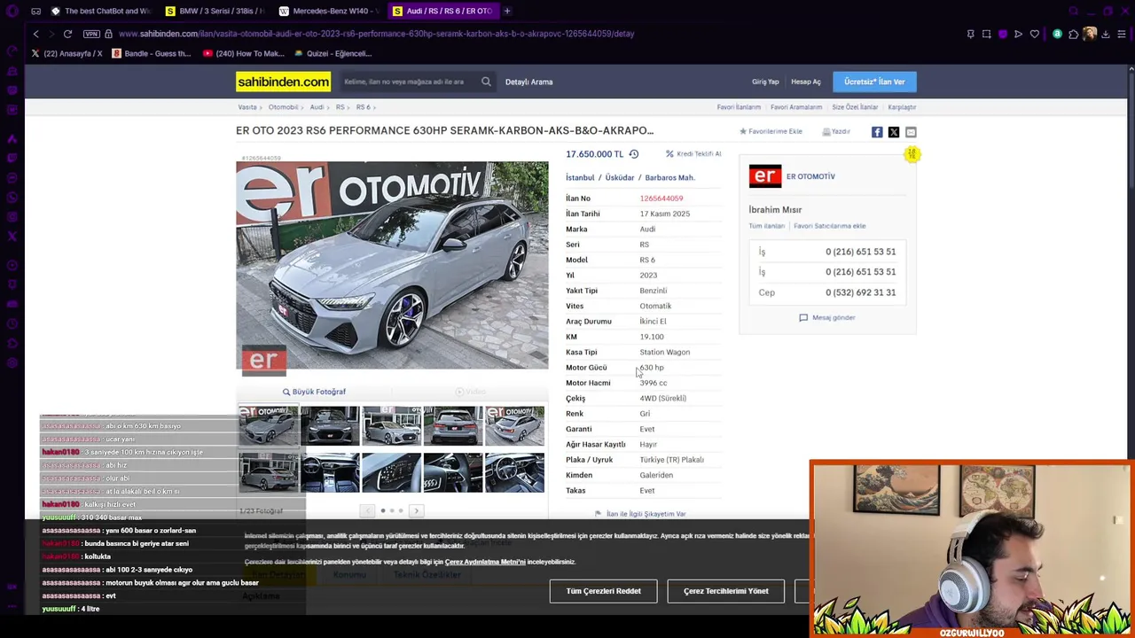Click the Vasıta breadcrumb
Image resolution: width=1135 pixels, height=638 pixels.
[247, 107]
